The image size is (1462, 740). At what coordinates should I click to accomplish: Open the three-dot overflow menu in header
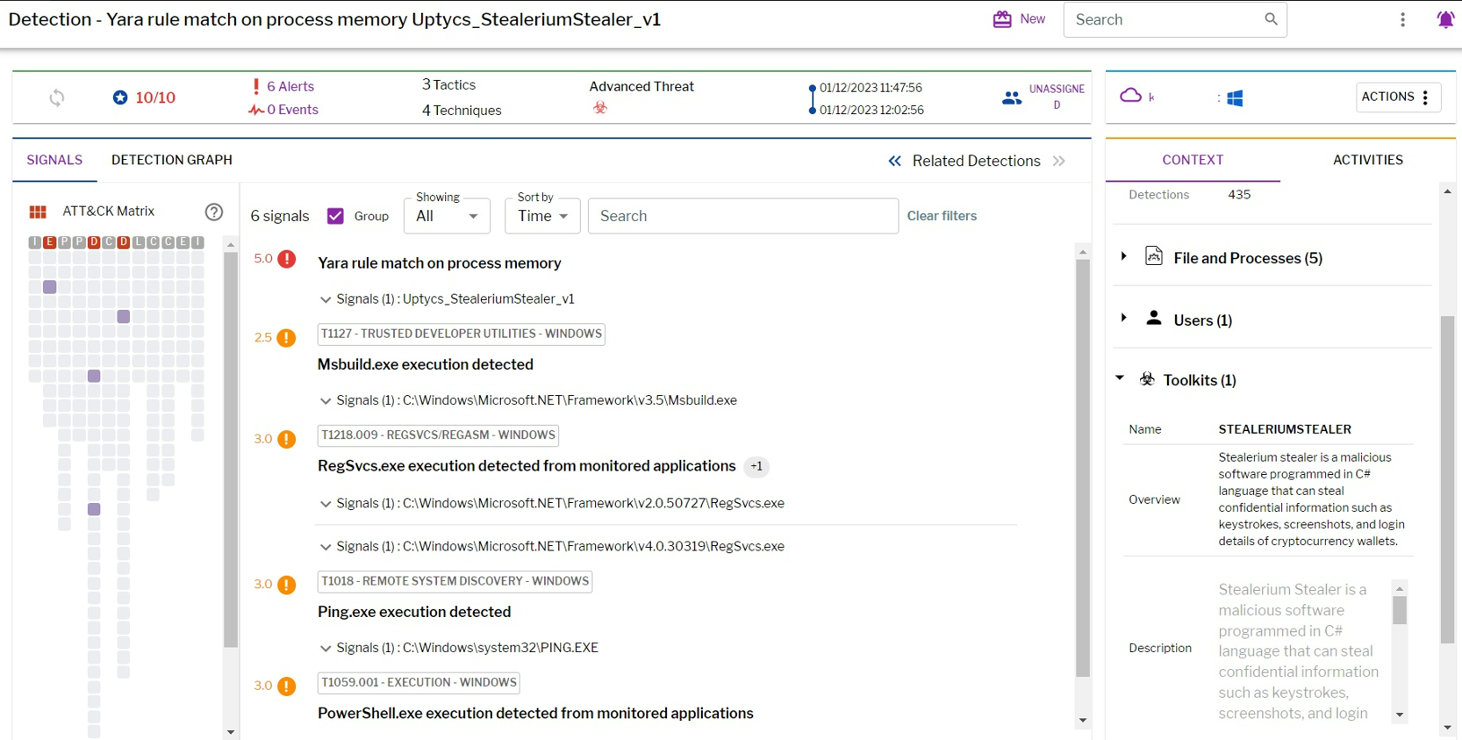pyautogui.click(x=1402, y=19)
